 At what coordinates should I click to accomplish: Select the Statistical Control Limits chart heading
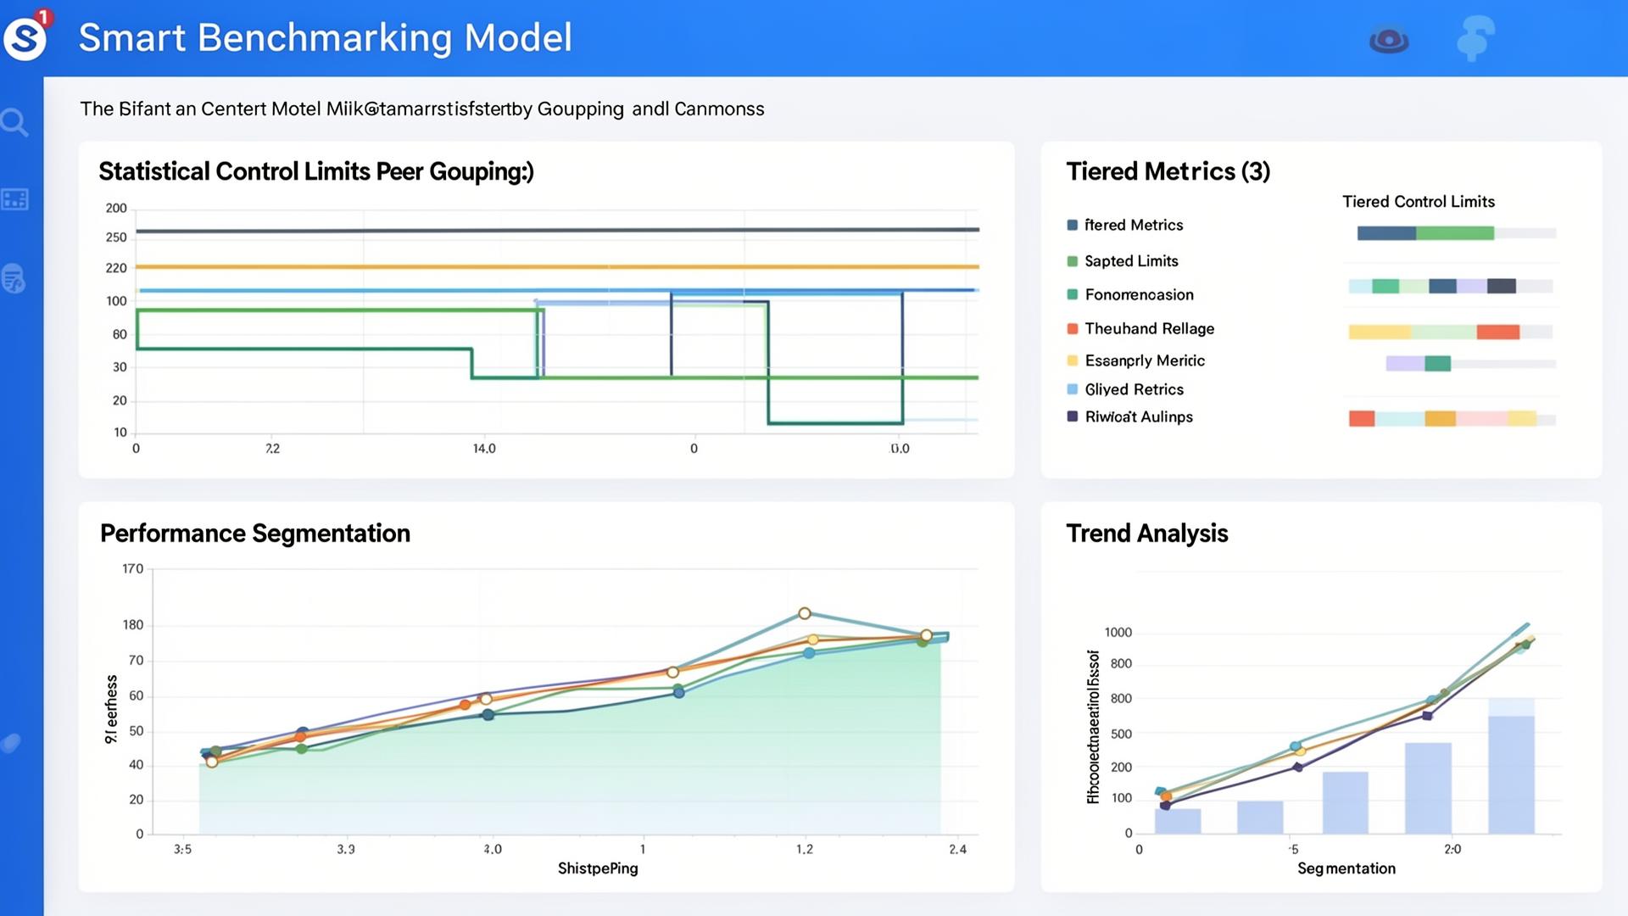316,171
